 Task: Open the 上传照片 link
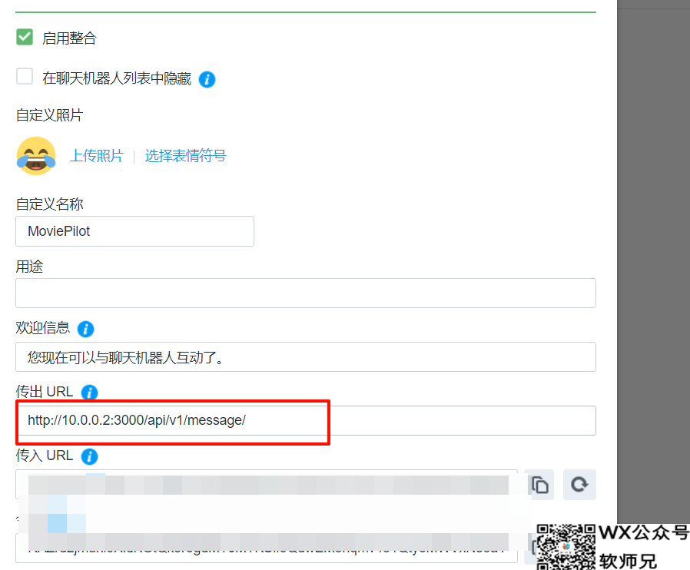pos(96,156)
